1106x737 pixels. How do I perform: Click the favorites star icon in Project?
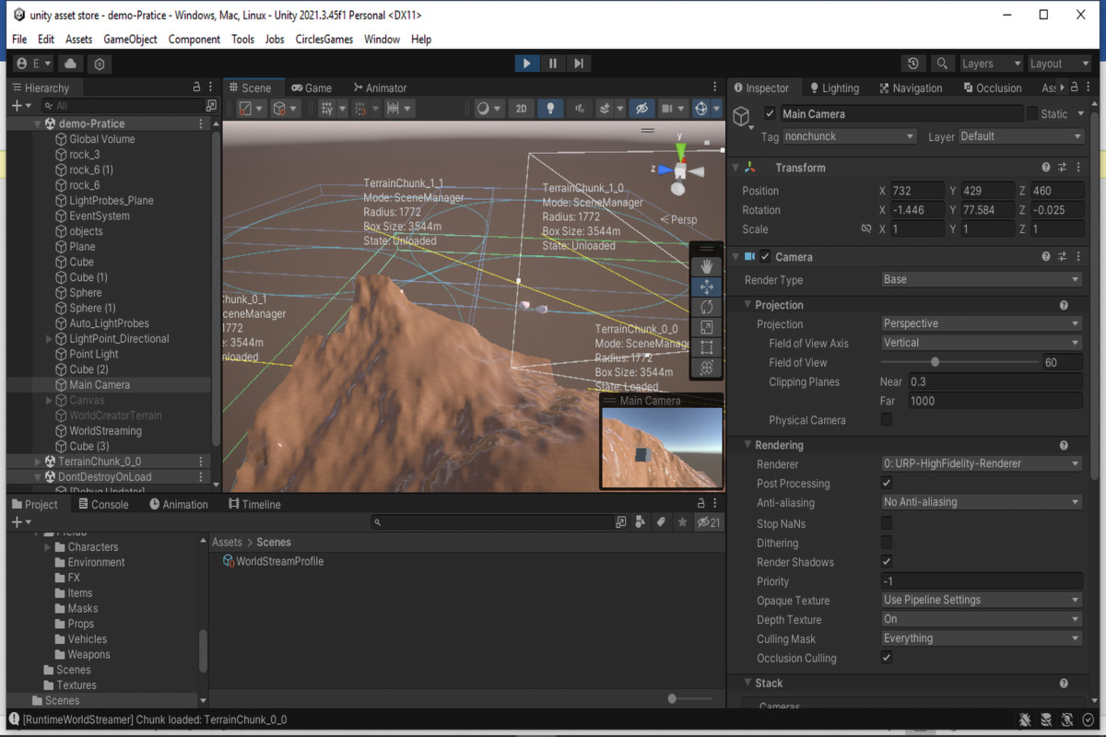682,522
